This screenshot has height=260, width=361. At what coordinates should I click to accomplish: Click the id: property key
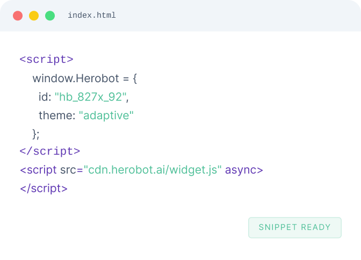tap(45, 97)
